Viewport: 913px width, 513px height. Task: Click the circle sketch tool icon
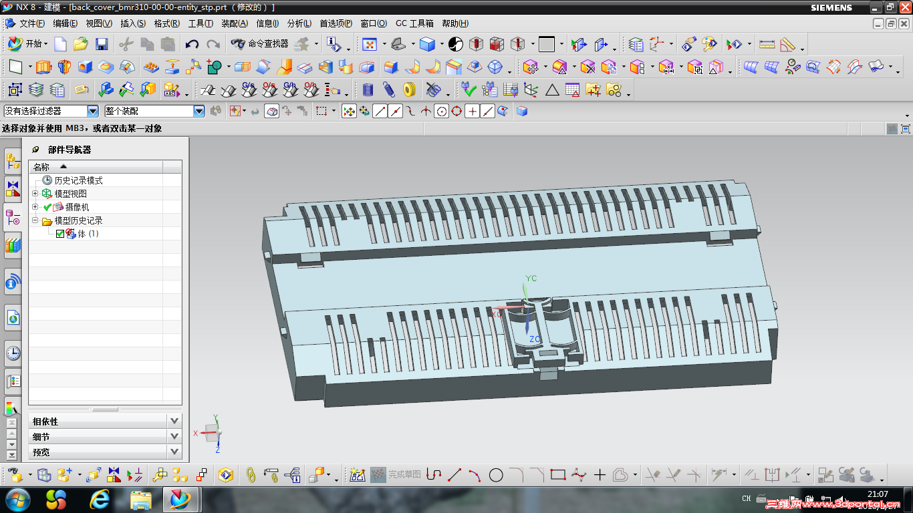point(496,475)
